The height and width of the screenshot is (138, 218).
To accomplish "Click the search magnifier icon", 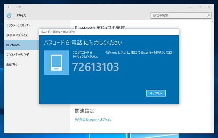I will (x=209, y=15).
